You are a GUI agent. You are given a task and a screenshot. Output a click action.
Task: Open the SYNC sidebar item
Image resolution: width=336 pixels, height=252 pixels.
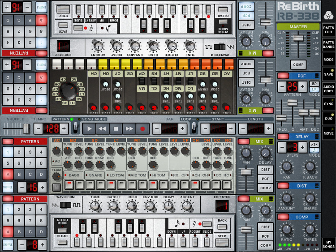(328, 104)
